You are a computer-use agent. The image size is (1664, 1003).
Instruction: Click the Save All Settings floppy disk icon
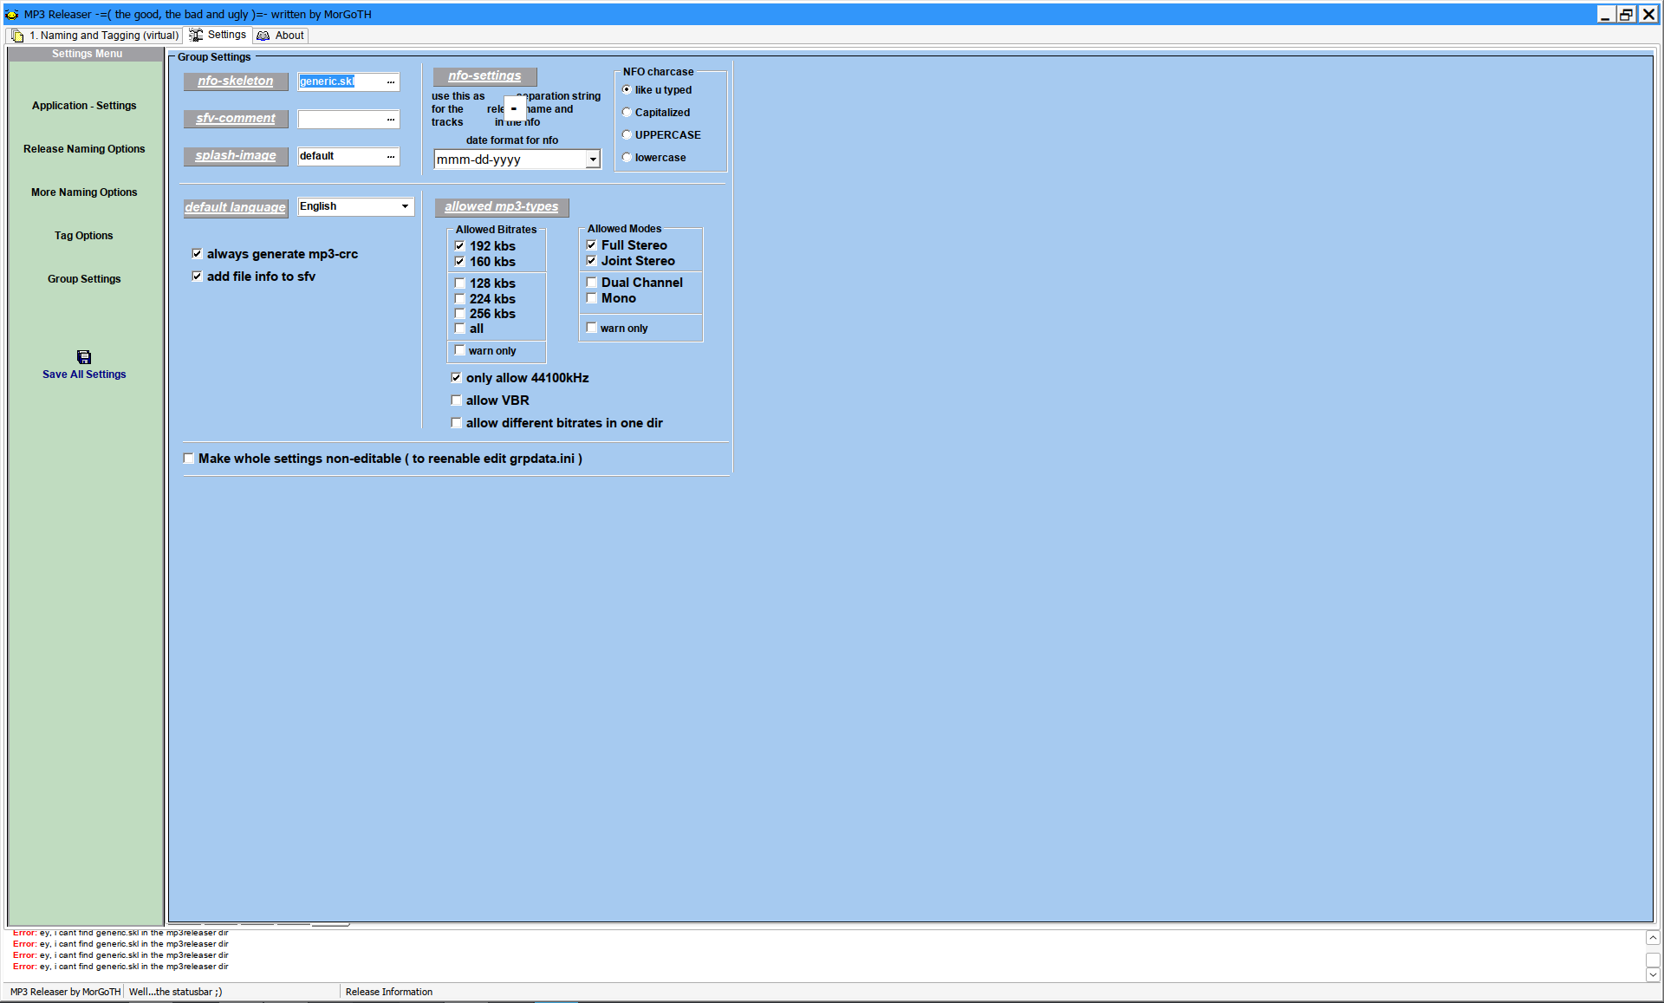(x=84, y=357)
